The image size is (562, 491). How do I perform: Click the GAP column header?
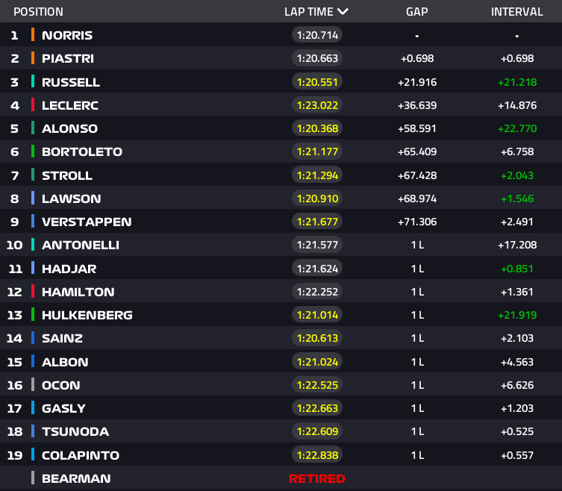(x=416, y=12)
